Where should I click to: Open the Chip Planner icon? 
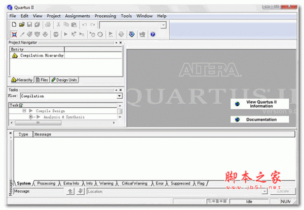pyautogui.click(x=45, y=34)
